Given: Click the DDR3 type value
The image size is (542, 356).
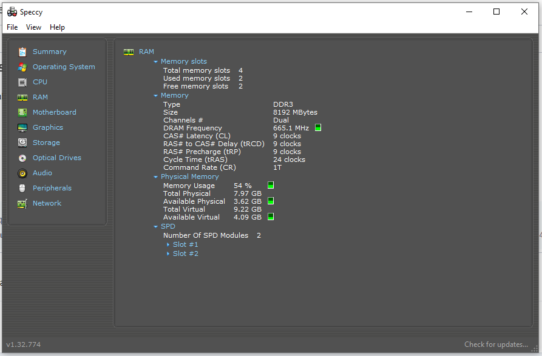Looking at the screenshot, I should point(283,104).
